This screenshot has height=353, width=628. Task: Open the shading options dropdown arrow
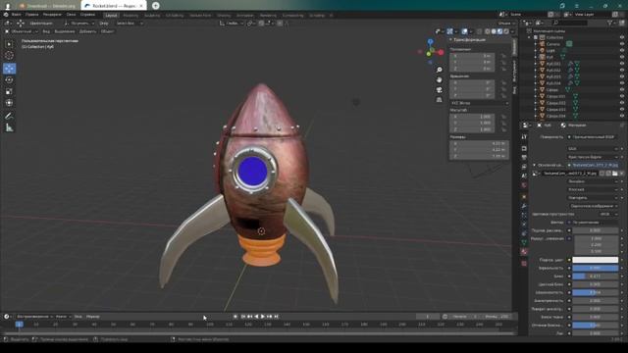pyautogui.click(x=512, y=31)
